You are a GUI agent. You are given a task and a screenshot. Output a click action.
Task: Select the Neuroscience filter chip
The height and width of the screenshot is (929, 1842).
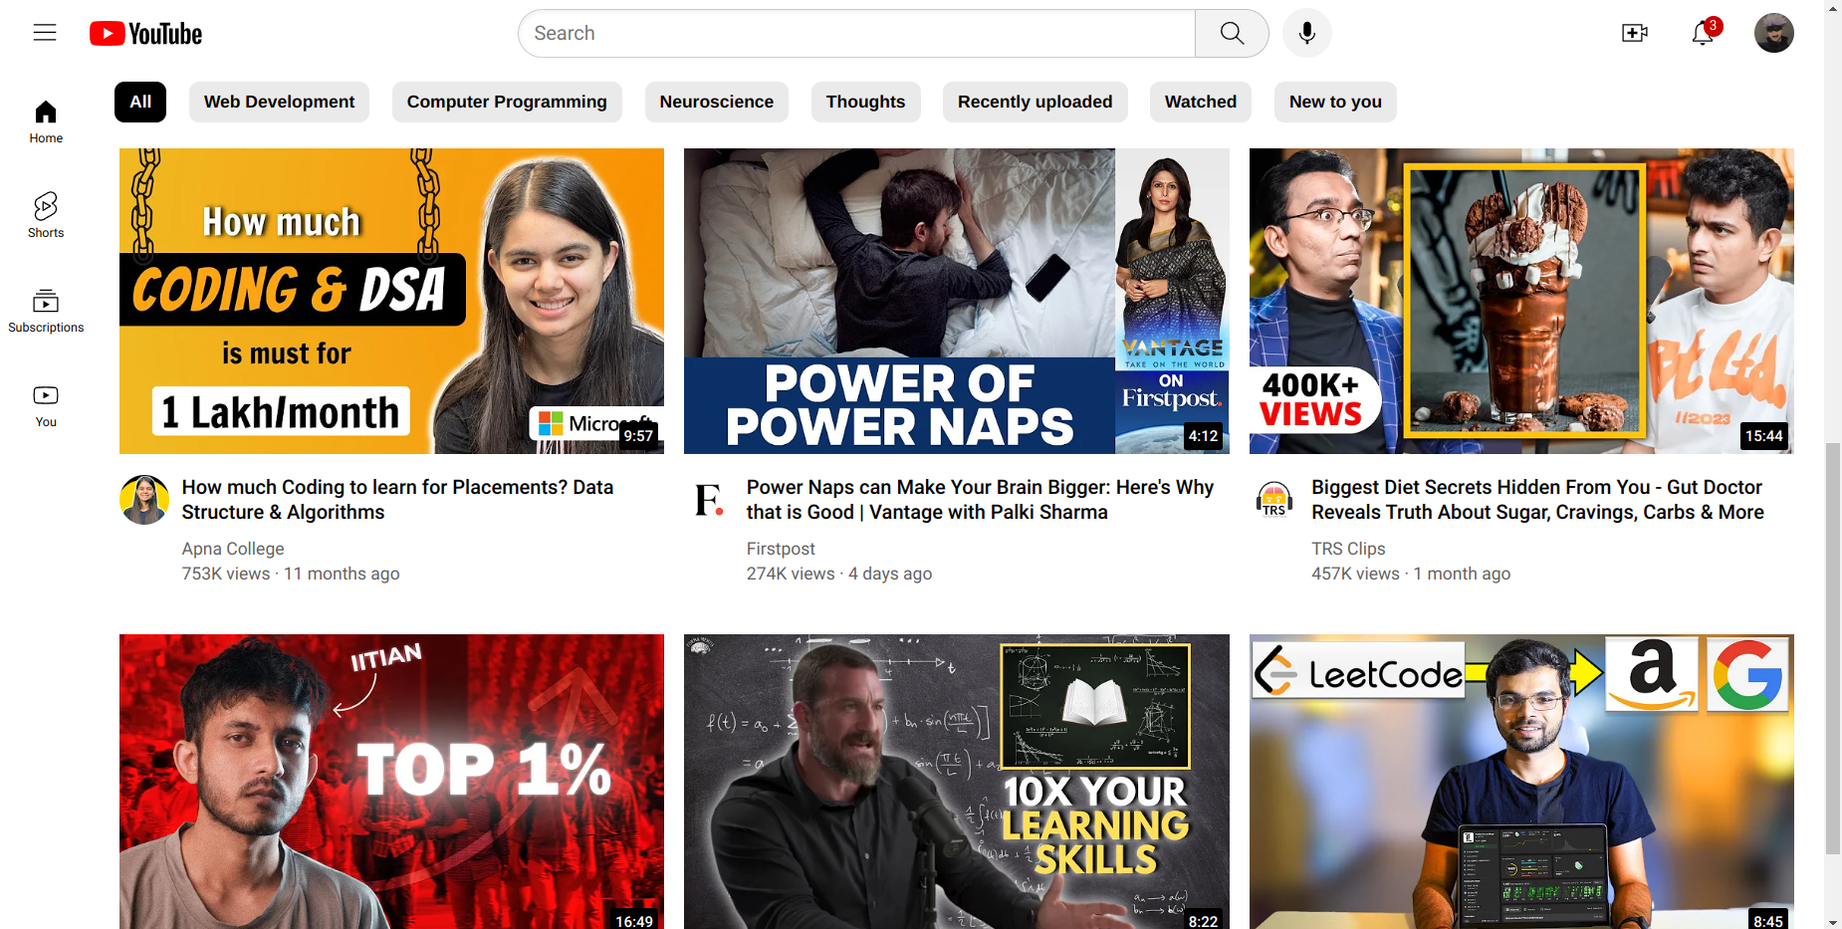pyautogui.click(x=716, y=102)
